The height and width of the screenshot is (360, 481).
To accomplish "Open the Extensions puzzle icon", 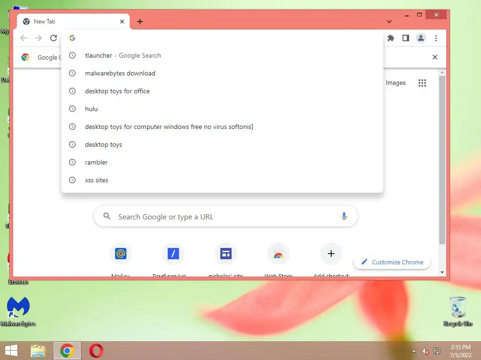I will tap(390, 38).
